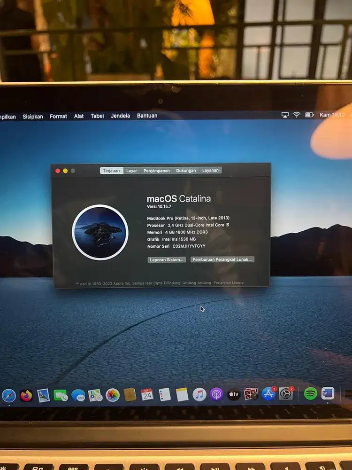
Task: Open Messages from the dock
Action: (x=78, y=396)
